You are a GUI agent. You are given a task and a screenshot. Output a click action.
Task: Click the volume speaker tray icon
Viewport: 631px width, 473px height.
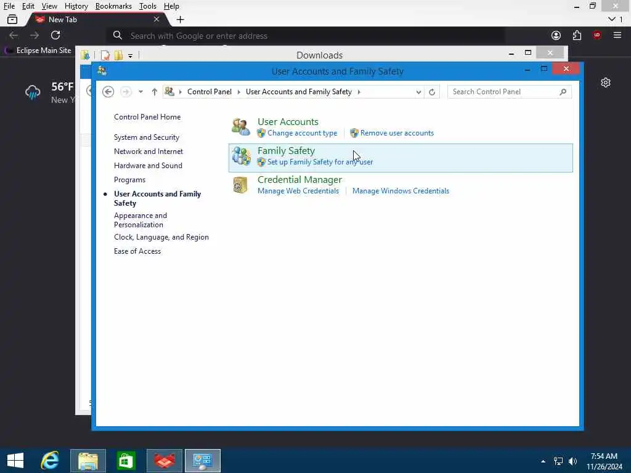[572, 461]
